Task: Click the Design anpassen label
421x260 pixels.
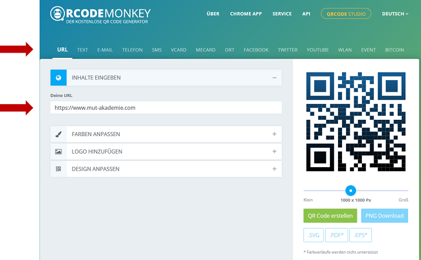Action: point(95,169)
